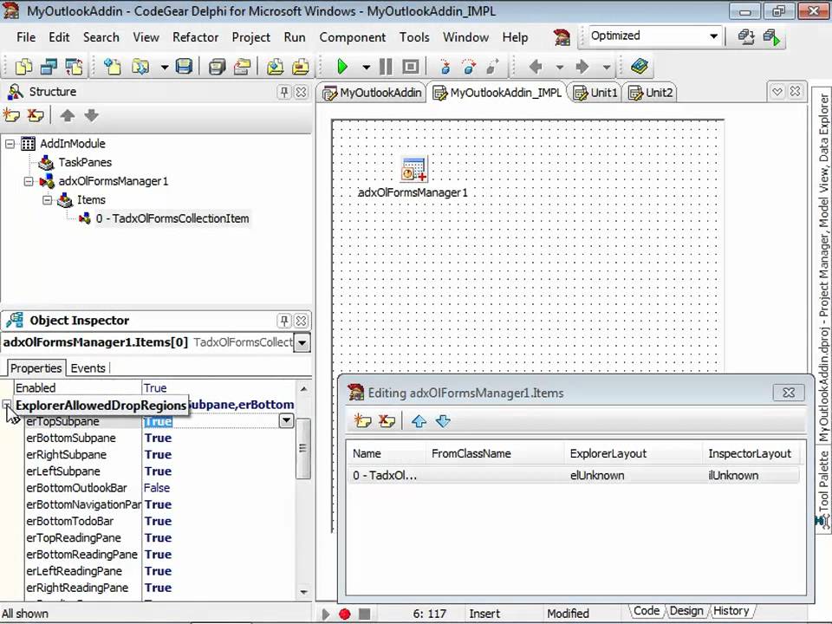Select 0 - TadxOlFormsCollectionItem tree node
The height and width of the screenshot is (624, 832).
pos(172,218)
